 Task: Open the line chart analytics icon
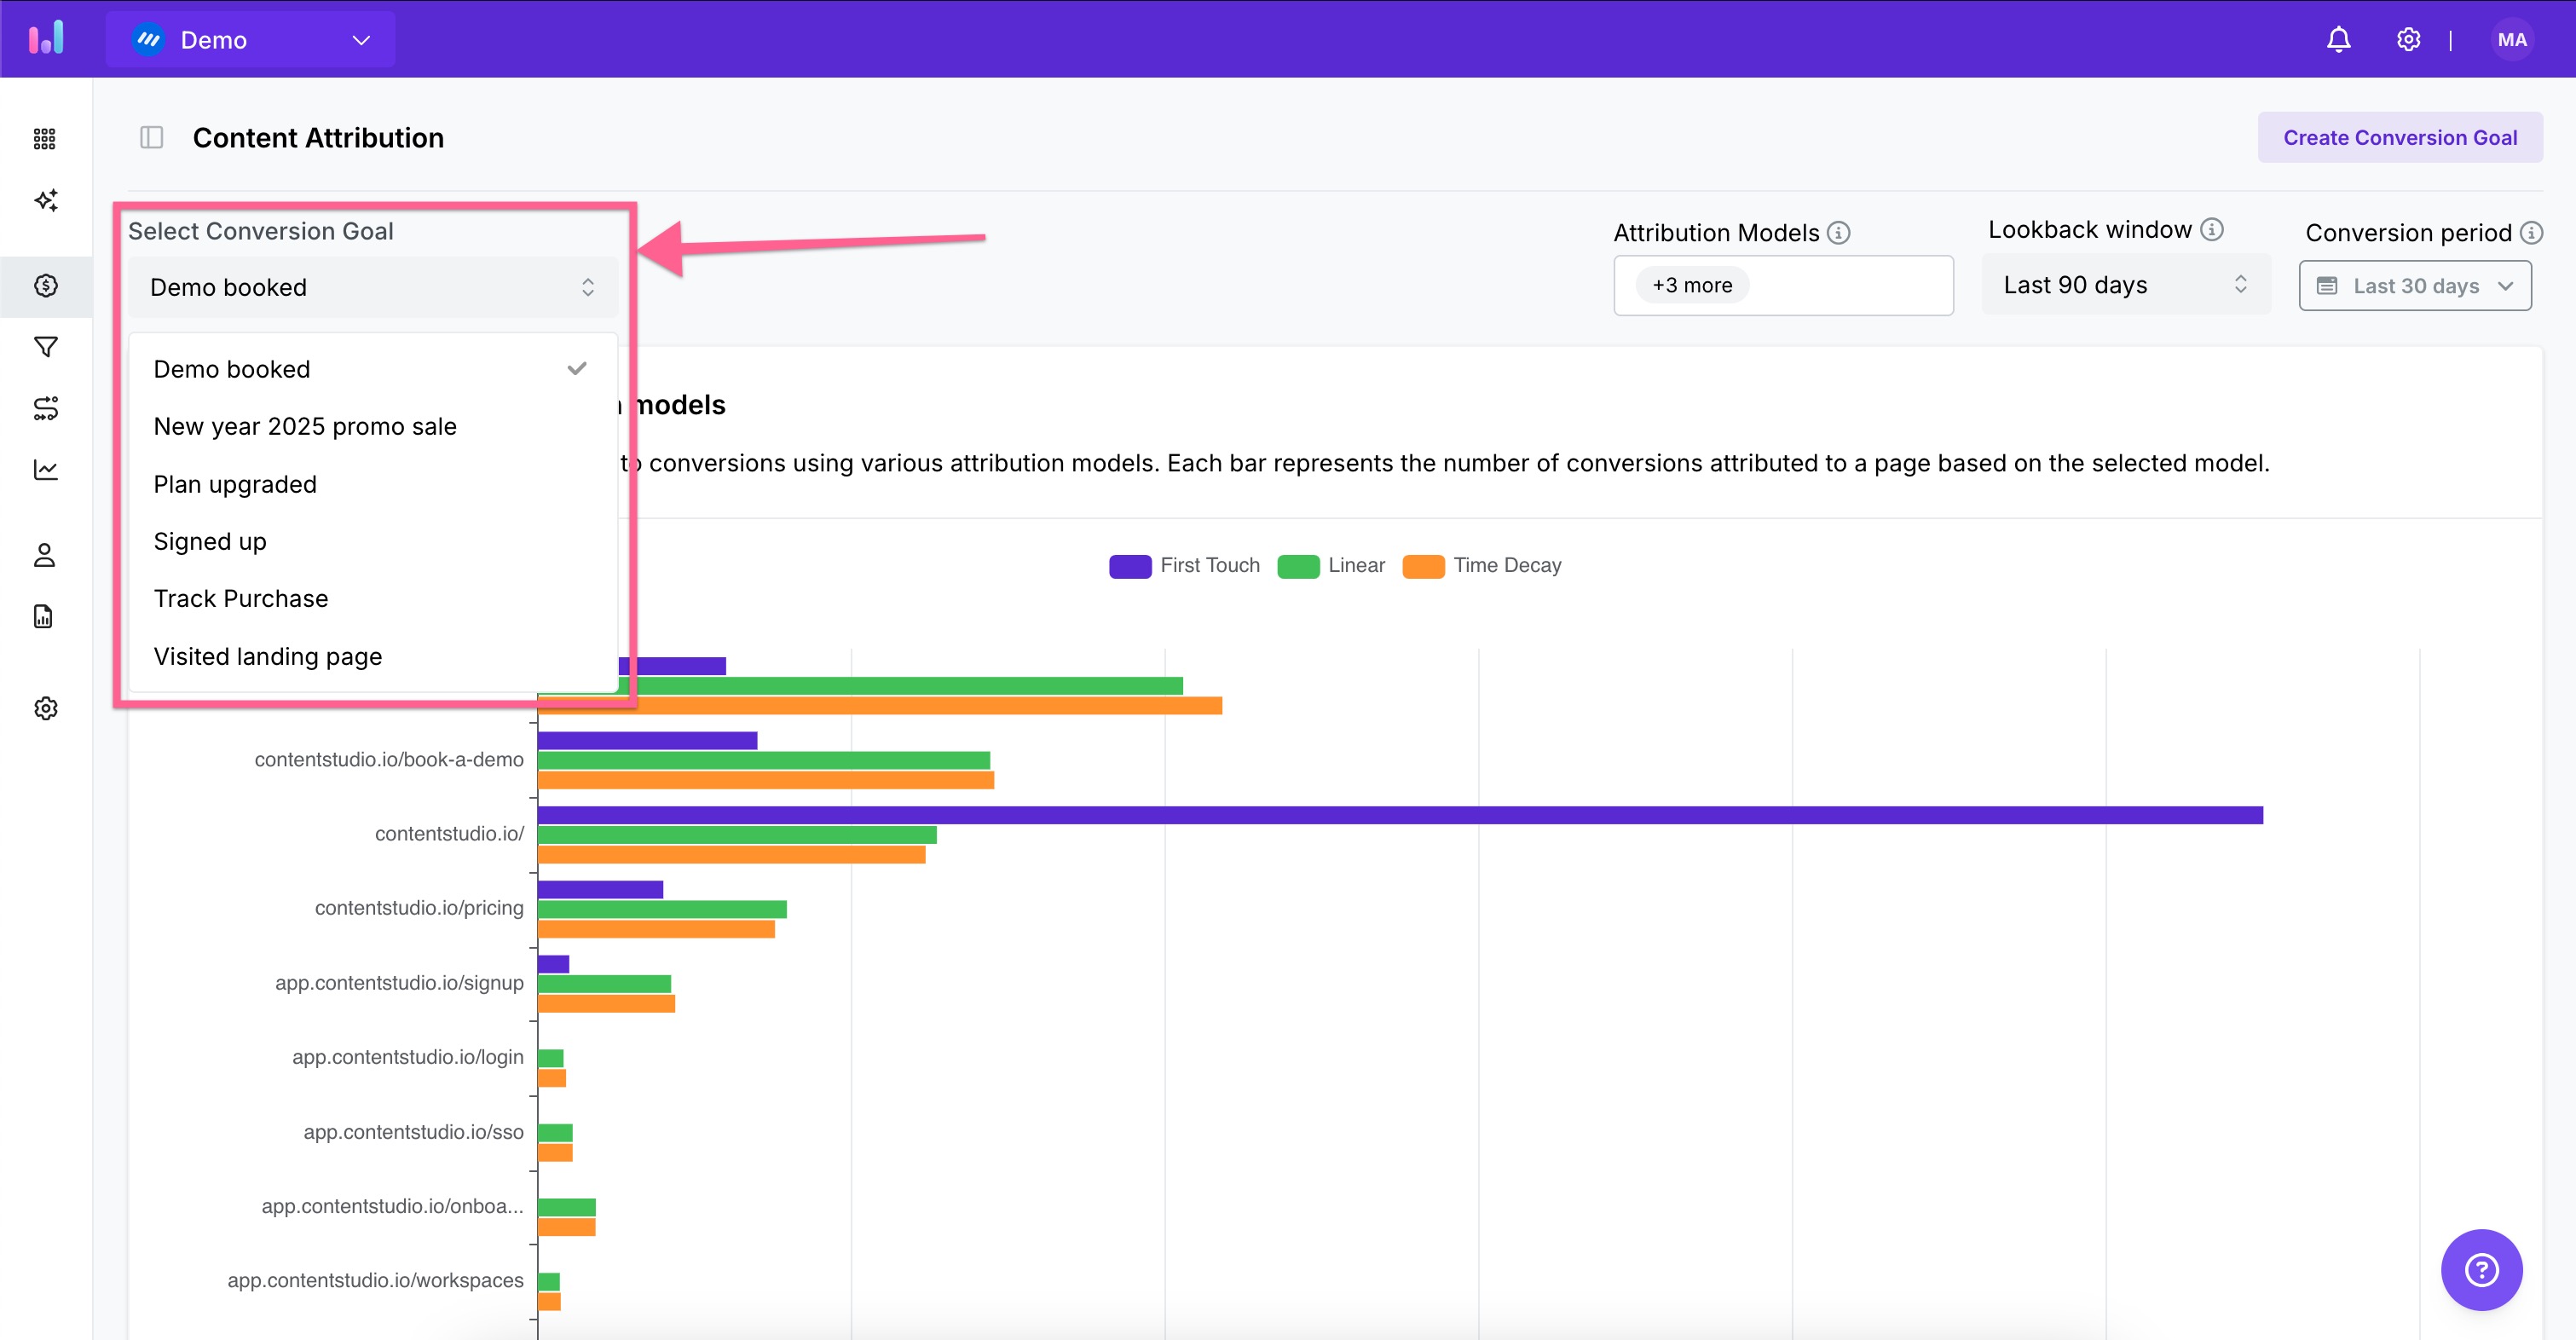(x=45, y=470)
